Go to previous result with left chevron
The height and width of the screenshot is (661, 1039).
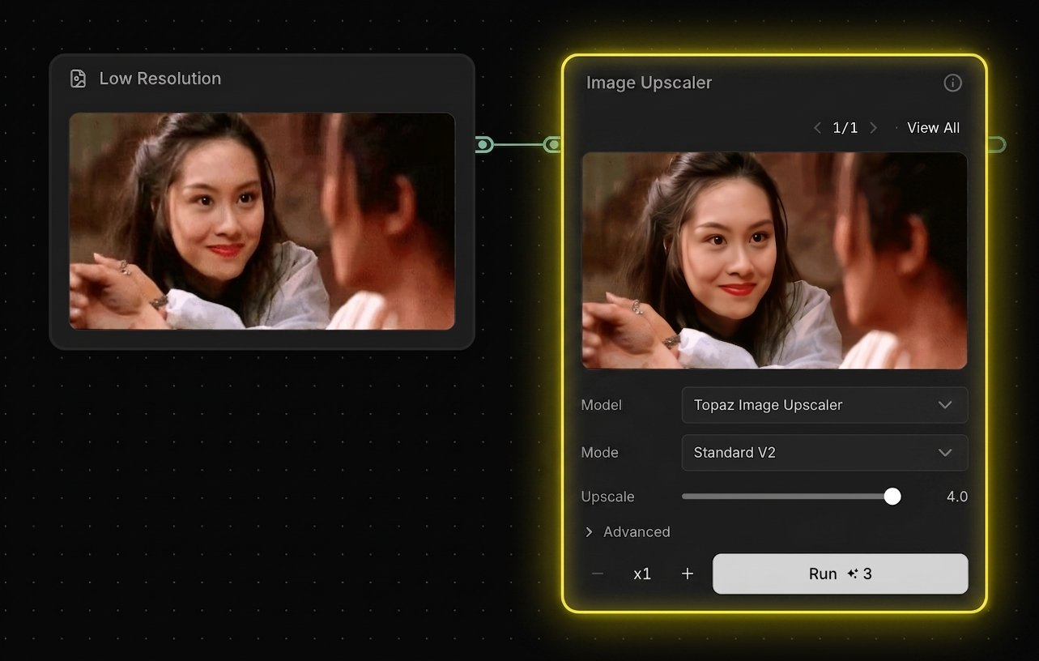point(817,128)
